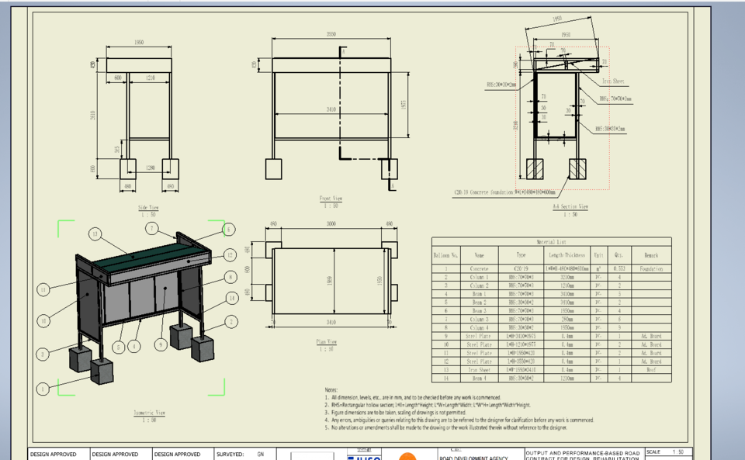Screen dimensions: 745x460
Task: Click the JICA logo in the title block
Action: 362,456
